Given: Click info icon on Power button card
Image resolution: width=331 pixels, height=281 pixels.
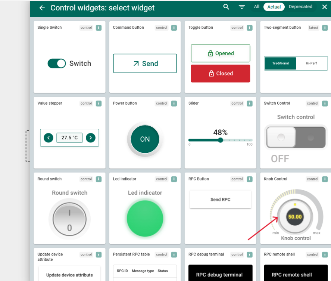Looking at the screenshot, I should (174, 104).
